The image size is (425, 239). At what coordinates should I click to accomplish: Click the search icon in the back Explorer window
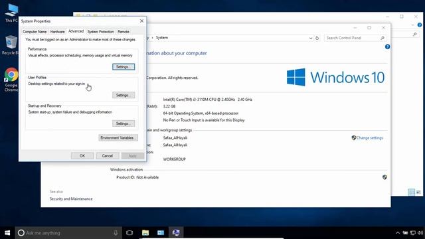tap(414, 35)
